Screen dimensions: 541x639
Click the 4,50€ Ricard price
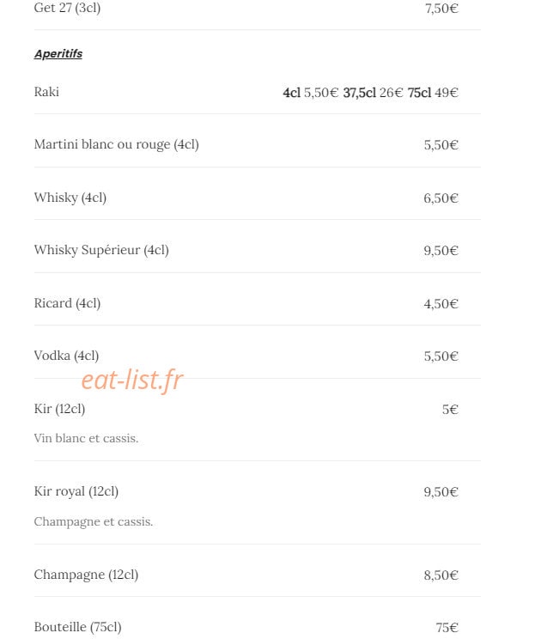pyautogui.click(x=441, y=303)
